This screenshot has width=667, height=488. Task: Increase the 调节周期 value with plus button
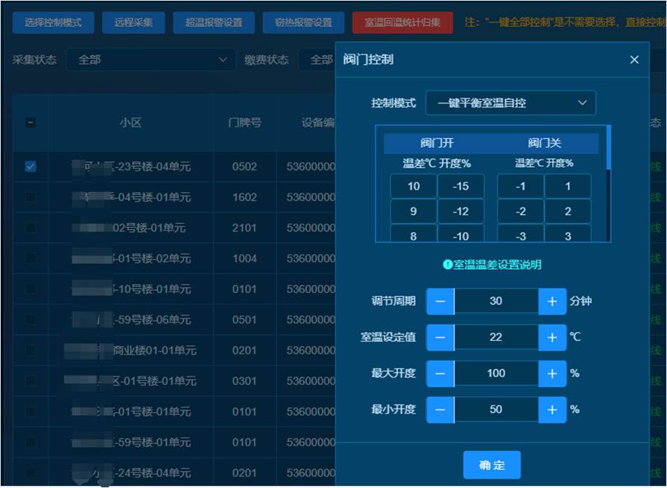pos(552,301)
